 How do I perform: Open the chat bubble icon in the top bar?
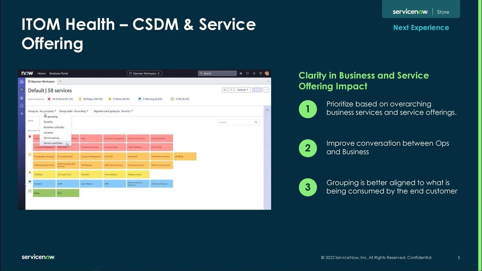click(x=247, y=73)
